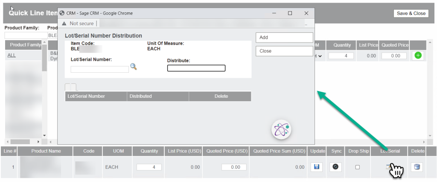437x182 pixels.
Task: Click the Lot/Serial Number column header
Action: pos(96,96)
